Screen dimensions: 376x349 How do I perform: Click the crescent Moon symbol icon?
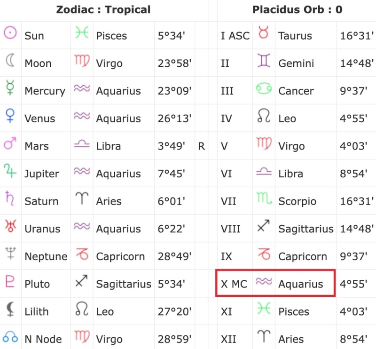10,60
